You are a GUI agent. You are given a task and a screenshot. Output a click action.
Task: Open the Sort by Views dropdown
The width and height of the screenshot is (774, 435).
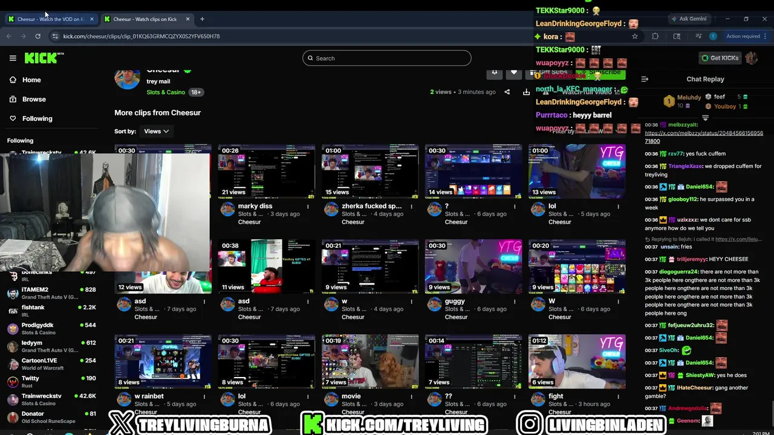coord(156,131)
